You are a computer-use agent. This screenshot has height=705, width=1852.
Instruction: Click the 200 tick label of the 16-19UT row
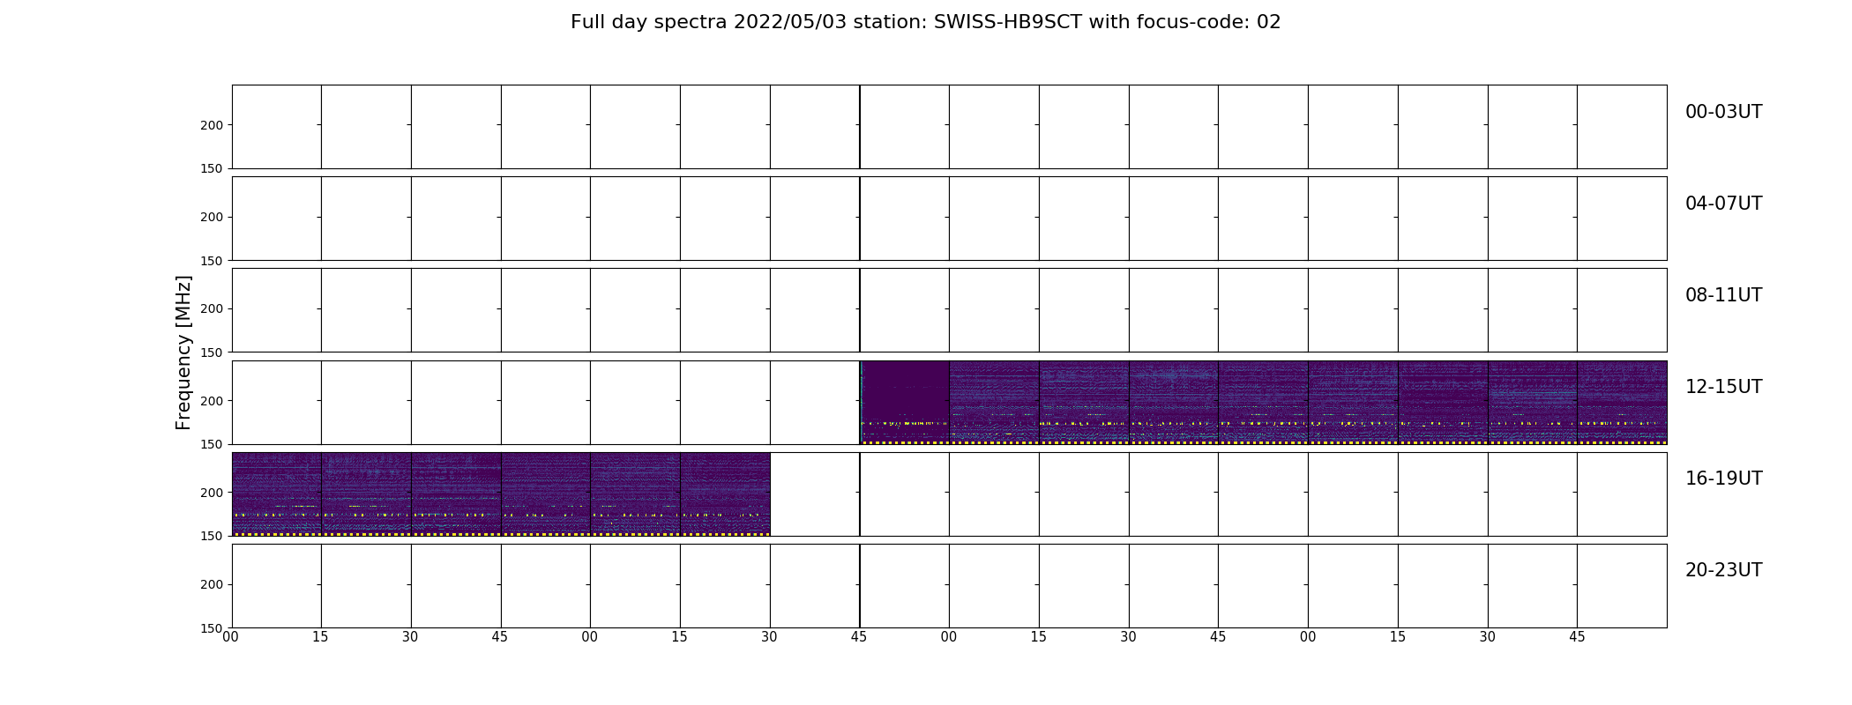212,493
